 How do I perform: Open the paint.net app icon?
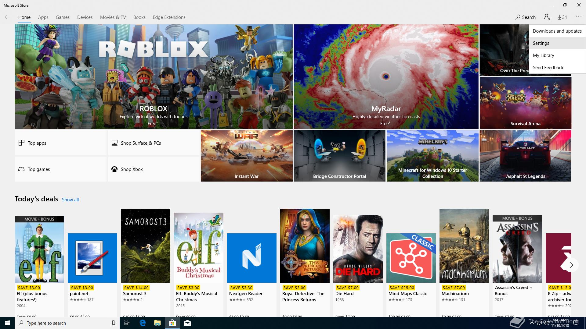[92, 258]
